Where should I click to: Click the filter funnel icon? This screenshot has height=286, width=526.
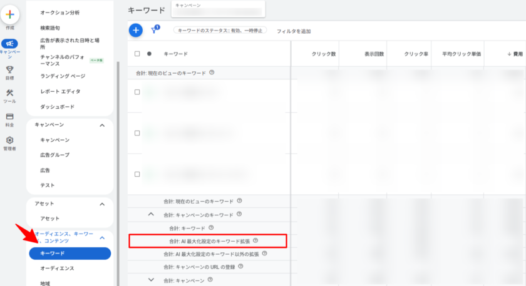[x=155, y=30]
